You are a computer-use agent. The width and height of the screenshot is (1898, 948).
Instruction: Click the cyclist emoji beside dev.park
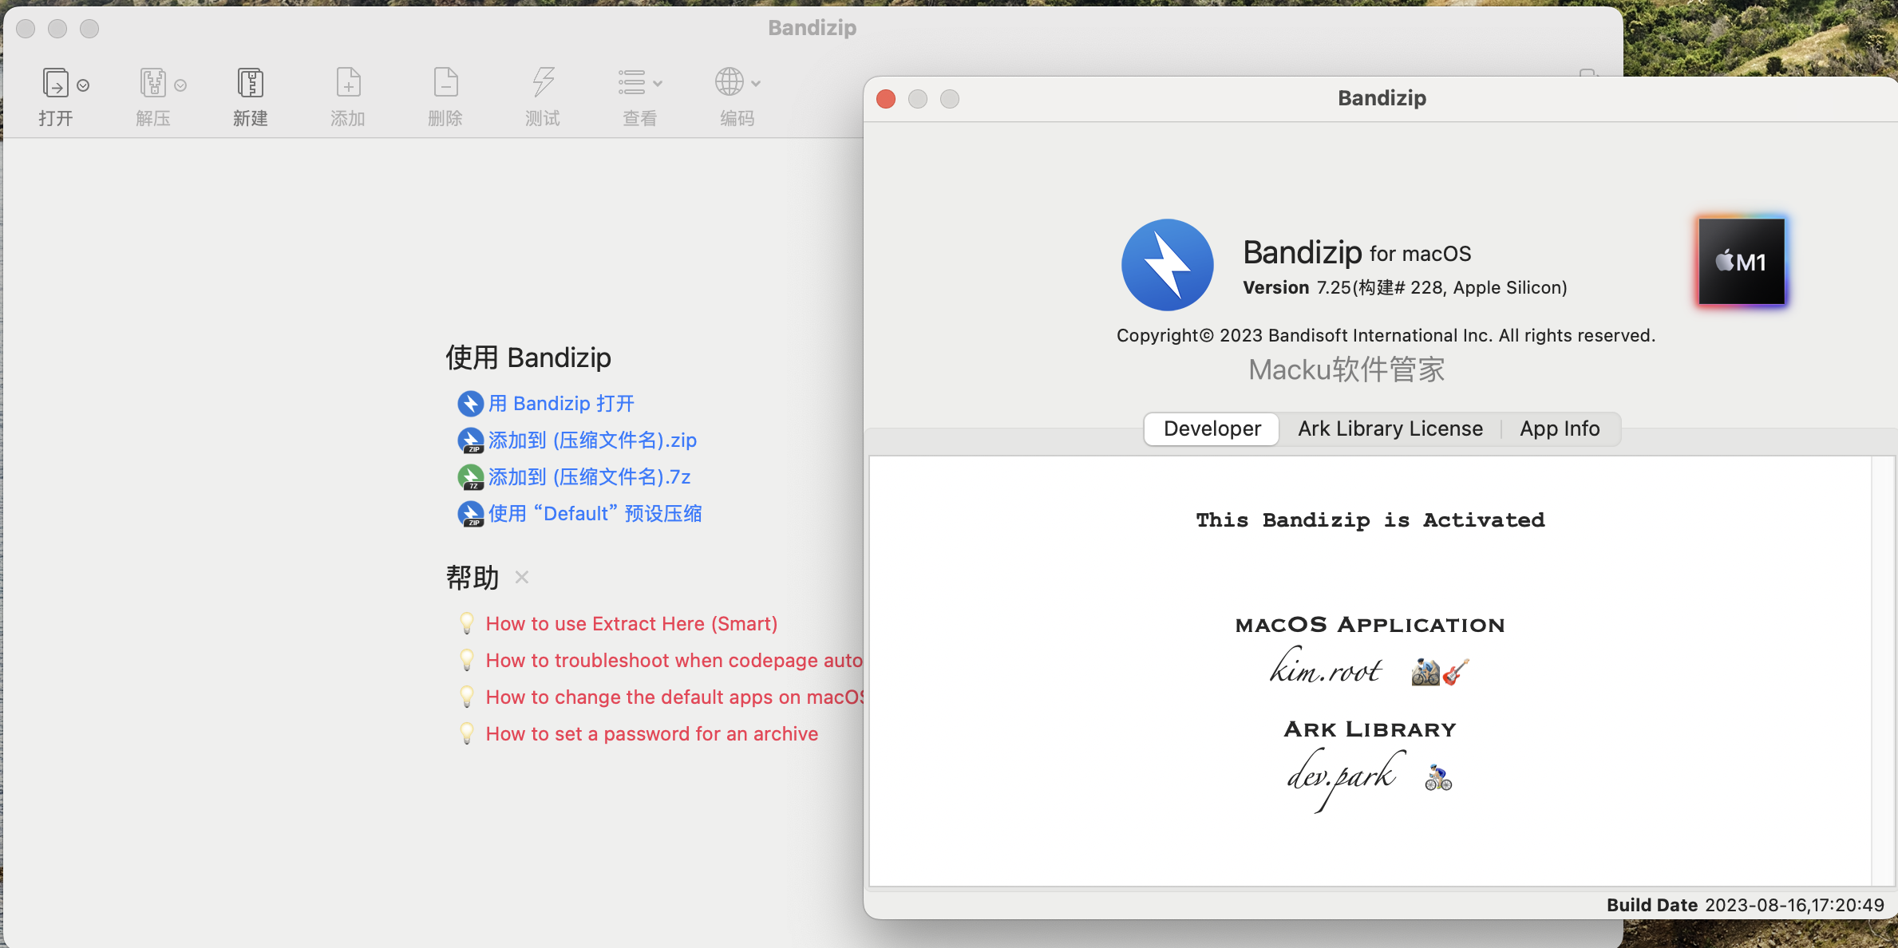pyautogui.click(x=1438, y=777)
